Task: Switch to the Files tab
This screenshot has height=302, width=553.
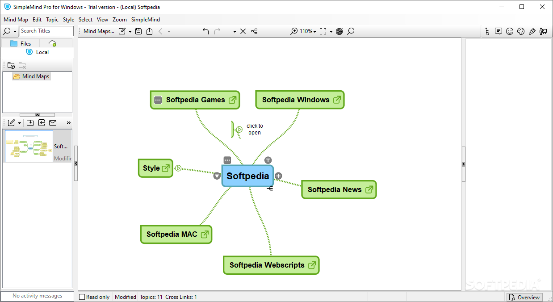Action: (x=21, y=43)
